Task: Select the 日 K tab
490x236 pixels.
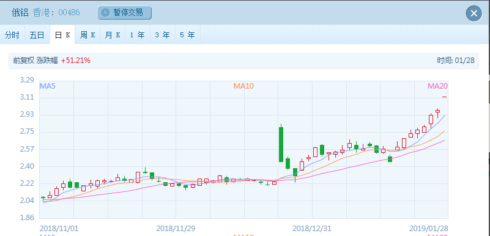Action: pos(62,35)
